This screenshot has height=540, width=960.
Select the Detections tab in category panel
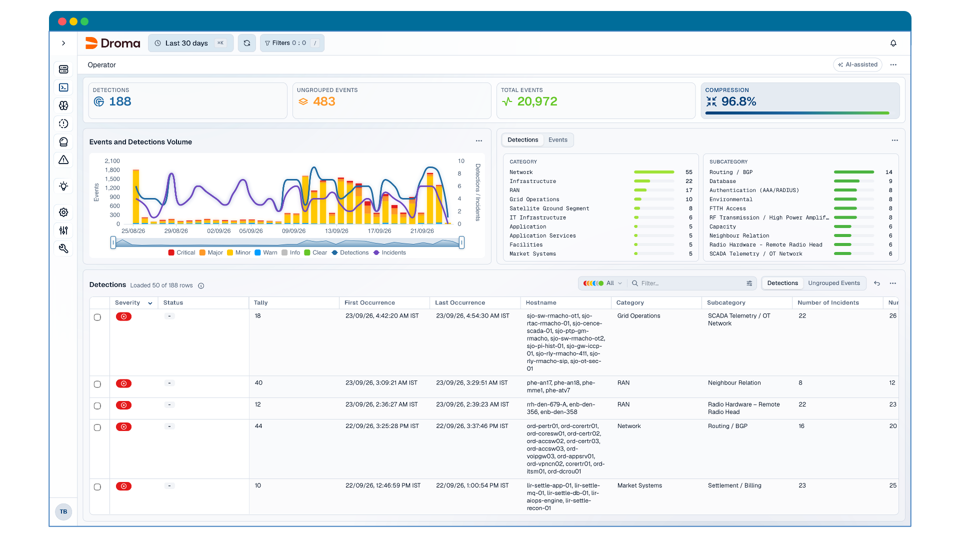pyautogui.click(x=522, y=140)
